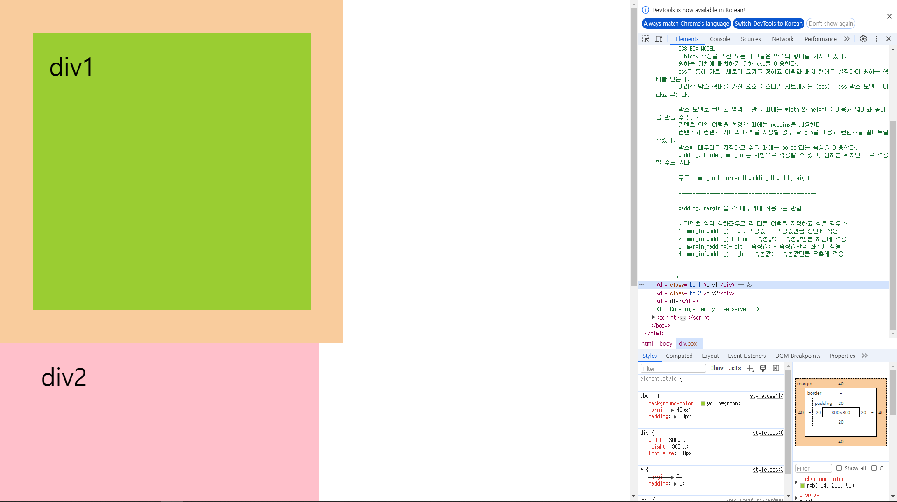Viewport: 897px width, 502px height.
Task: Show more Styles sidebar tabs after Properties
Action: point(865,356)
